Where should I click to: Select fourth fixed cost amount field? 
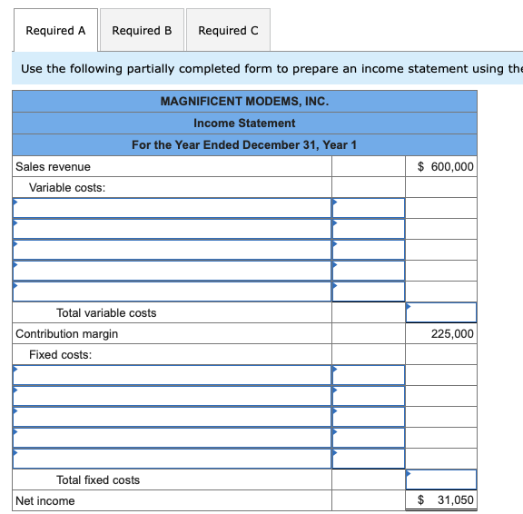[x=369, y=438]
